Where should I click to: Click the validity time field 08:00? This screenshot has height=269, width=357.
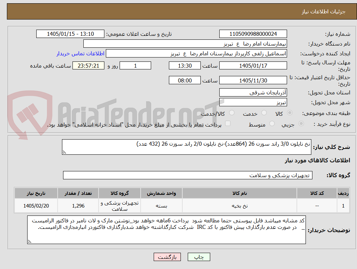click(184, 80)
